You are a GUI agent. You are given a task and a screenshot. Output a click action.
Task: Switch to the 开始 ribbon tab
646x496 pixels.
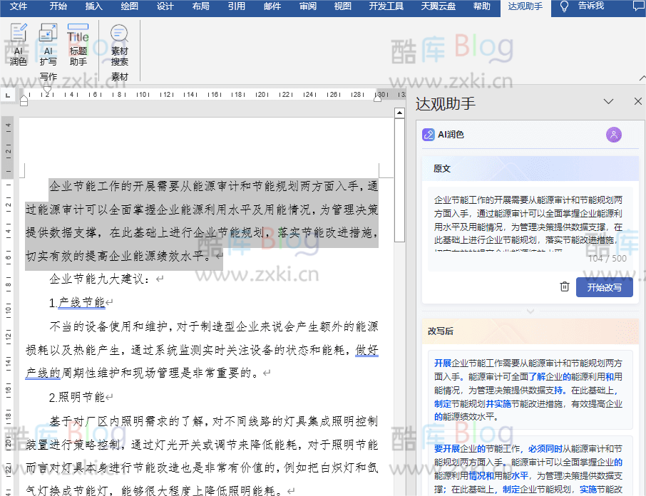57,7
